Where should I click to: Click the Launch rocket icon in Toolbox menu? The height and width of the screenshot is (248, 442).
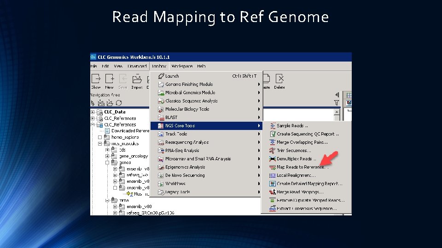tap(161, 76)
